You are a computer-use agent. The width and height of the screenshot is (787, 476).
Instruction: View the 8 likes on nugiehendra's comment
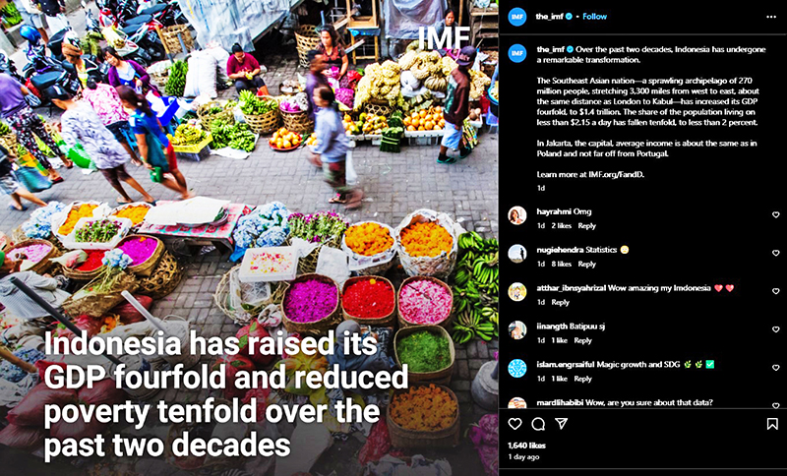(x=561, y=264)
